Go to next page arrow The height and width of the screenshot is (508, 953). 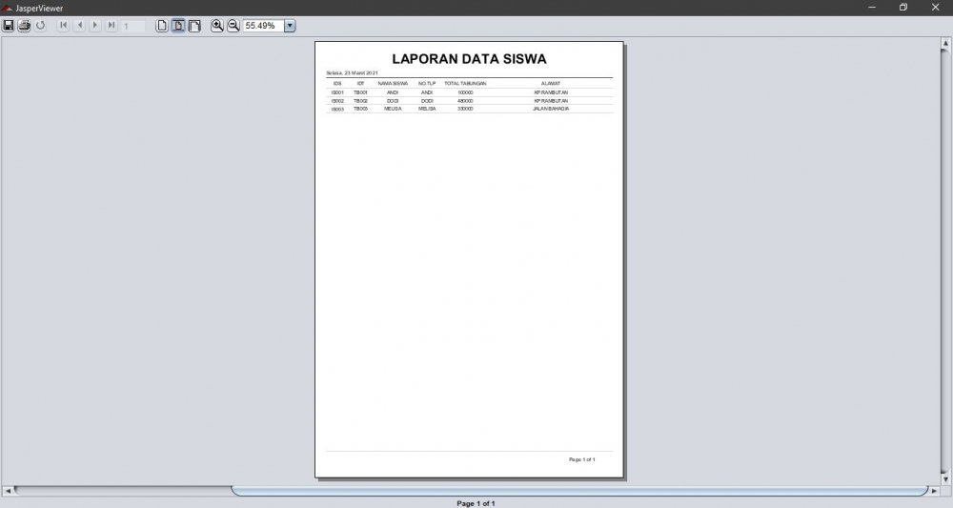95,26
